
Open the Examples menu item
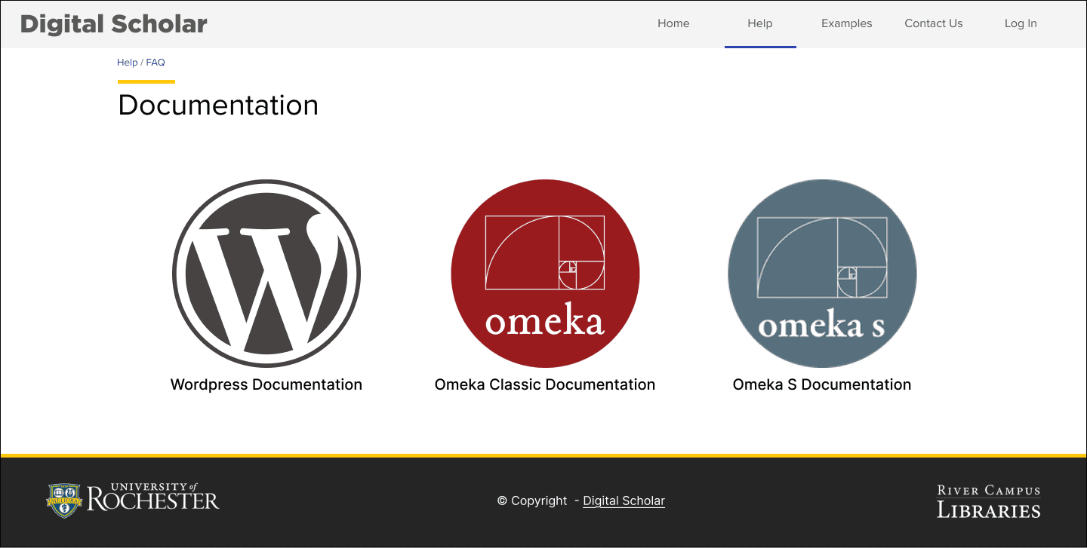pyautogui.click(x=847, y=23)
